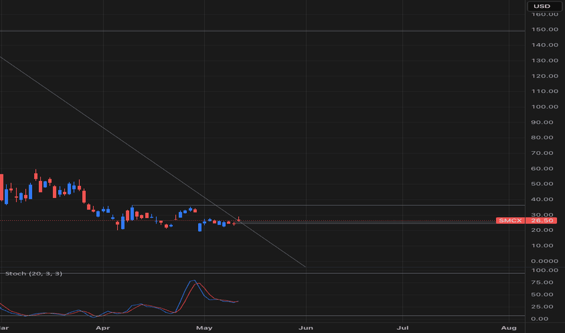Click the 60.00 price axis label

coord(542,168)
